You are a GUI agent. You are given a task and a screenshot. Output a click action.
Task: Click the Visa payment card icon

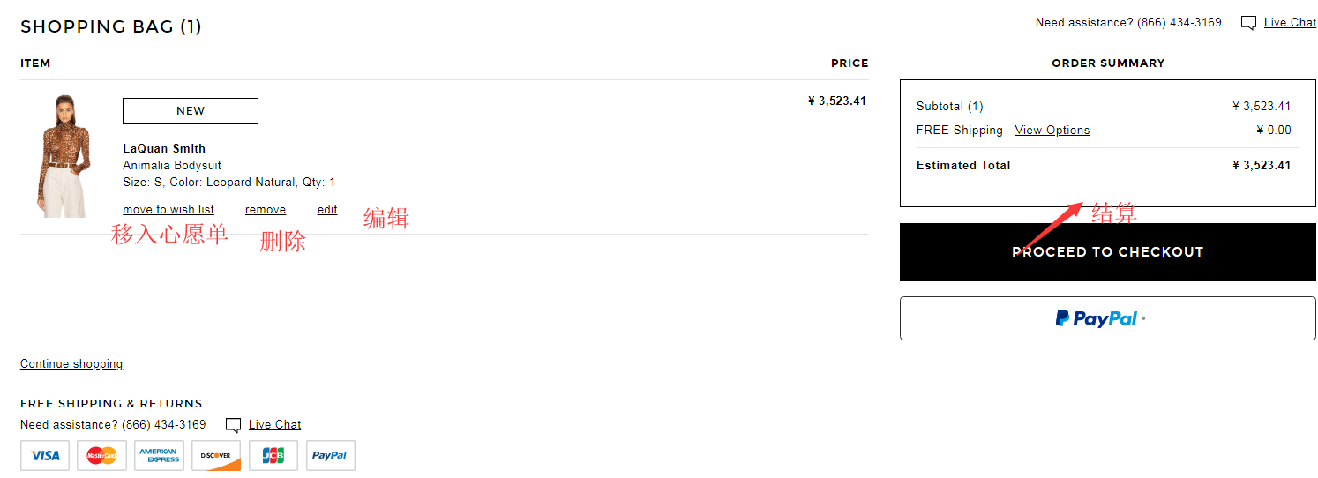coord(45,455)
